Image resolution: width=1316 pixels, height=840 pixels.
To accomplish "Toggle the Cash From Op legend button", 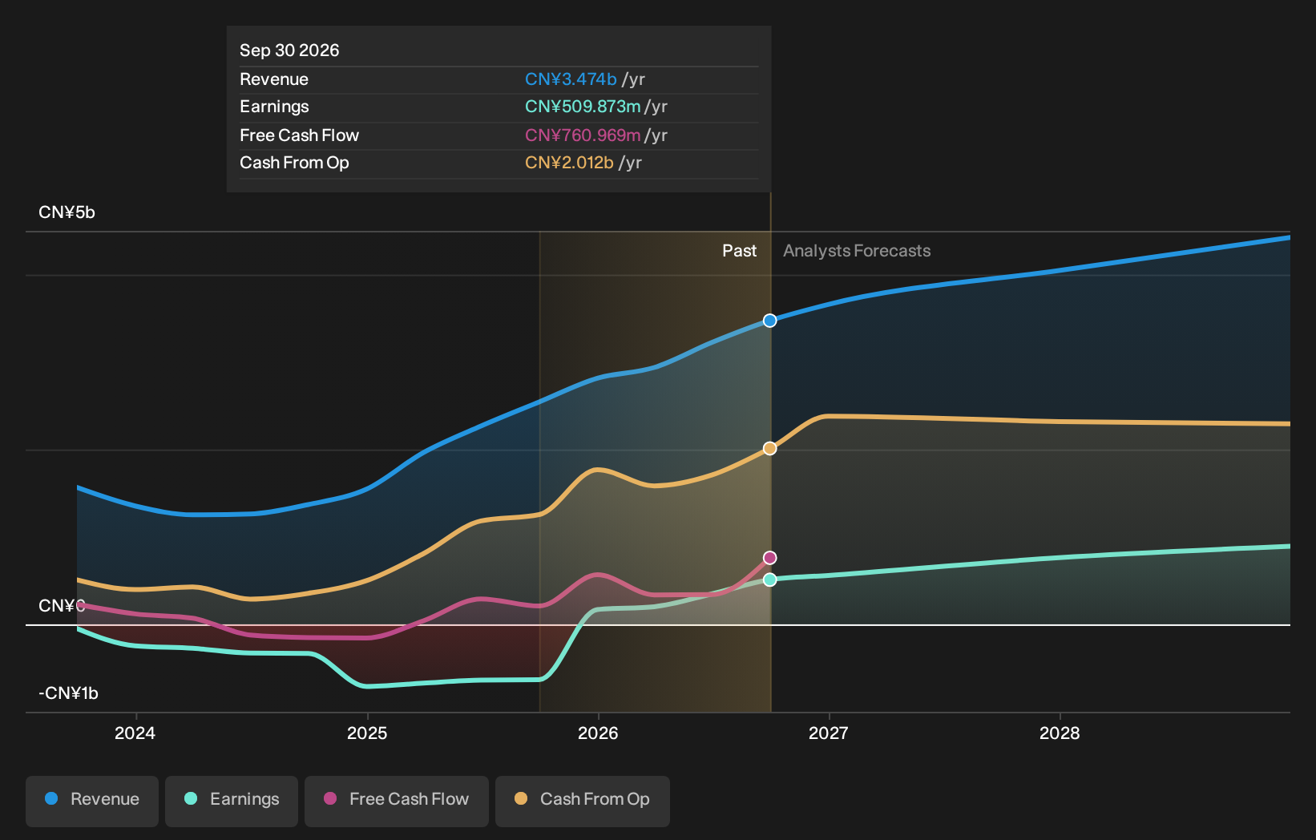I will pos(583,801).
